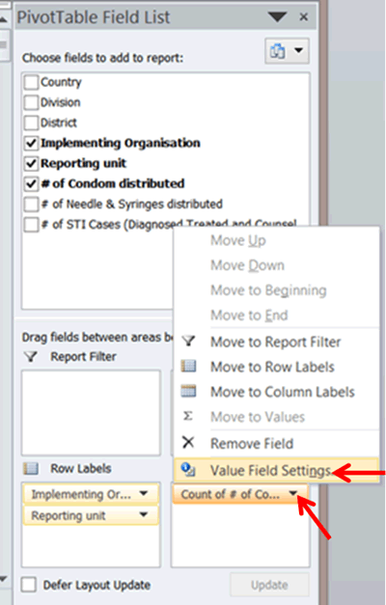Enable Defer Layout Update checkbox
The image size is (386, 605).
pos(29,585)
